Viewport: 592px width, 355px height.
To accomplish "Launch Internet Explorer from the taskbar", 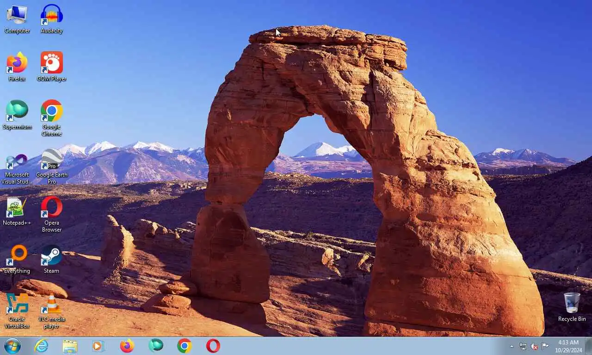I will coord(41,346).
